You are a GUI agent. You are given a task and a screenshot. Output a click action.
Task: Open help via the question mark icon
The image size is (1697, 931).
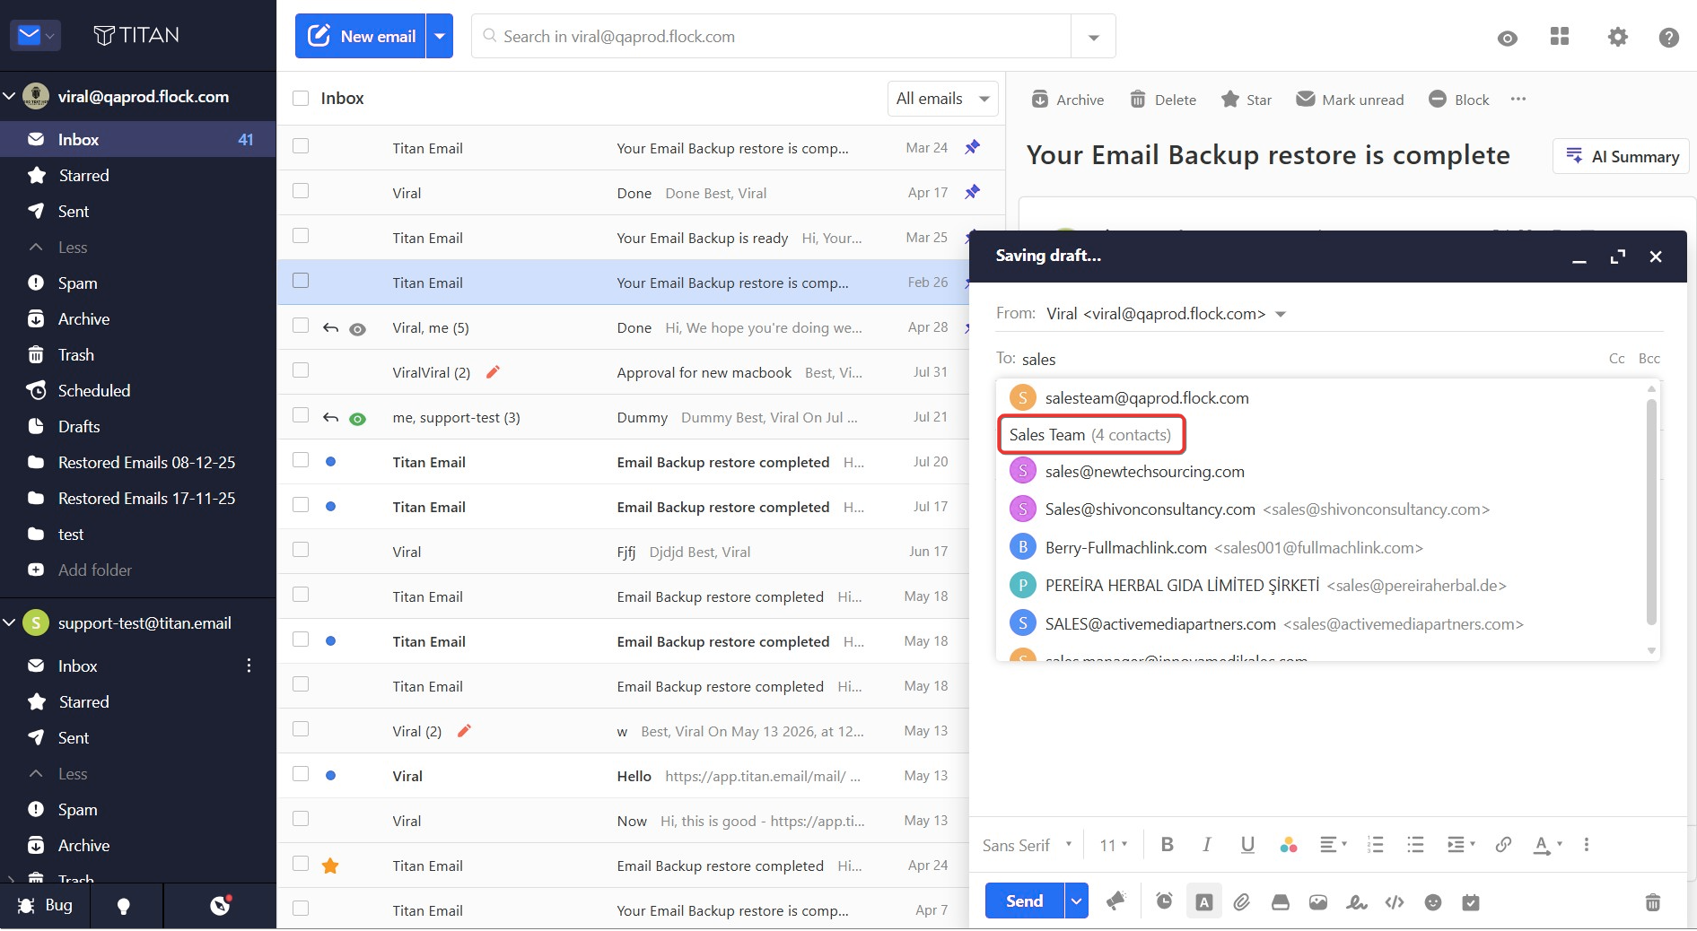click(x=1669, y=37)
